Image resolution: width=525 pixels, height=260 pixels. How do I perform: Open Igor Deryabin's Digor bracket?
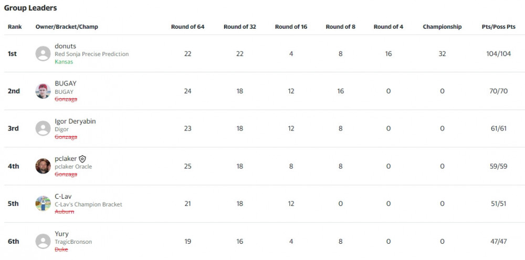coord(61,129)
